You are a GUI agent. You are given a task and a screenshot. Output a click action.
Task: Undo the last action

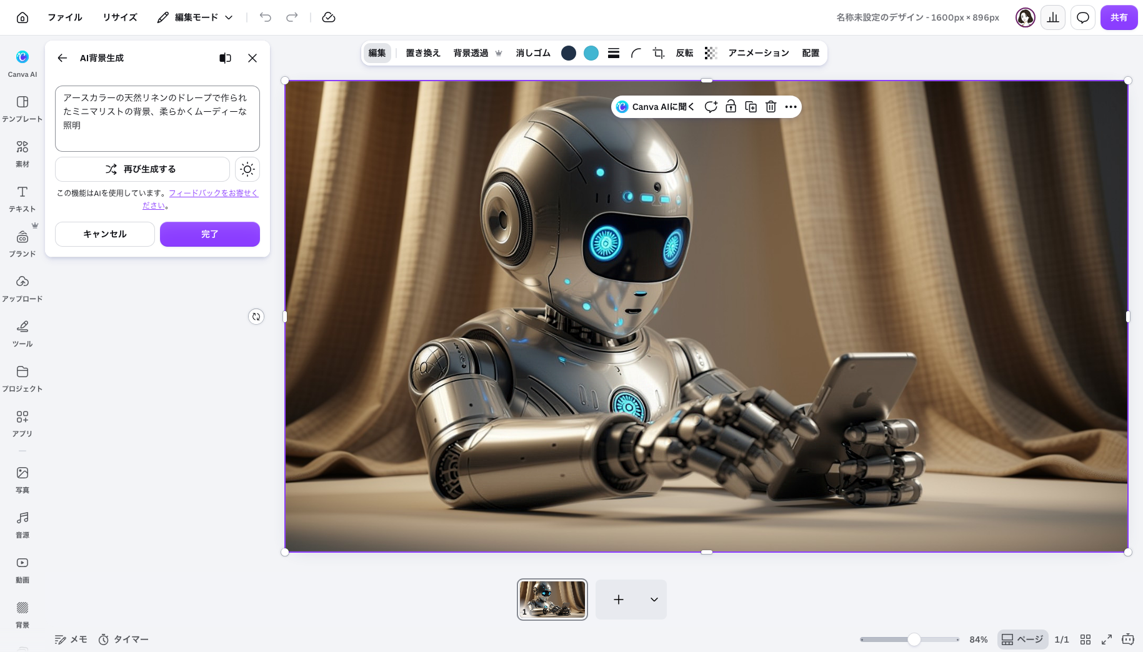266,17
